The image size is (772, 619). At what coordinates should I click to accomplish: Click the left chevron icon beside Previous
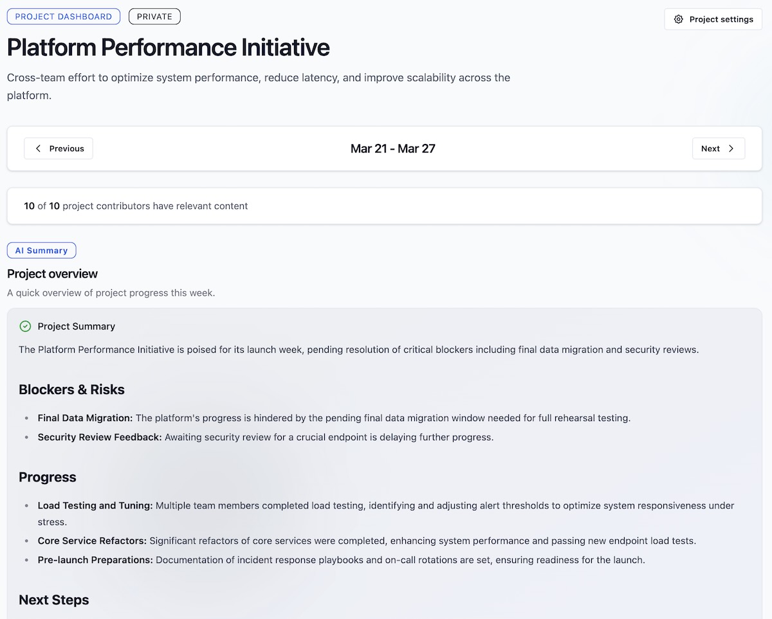click(x=38, y=148)
